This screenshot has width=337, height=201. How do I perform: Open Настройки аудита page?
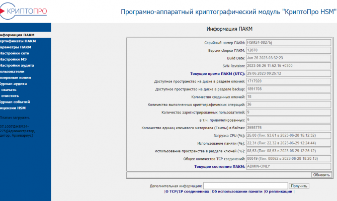tap(17, 65)
